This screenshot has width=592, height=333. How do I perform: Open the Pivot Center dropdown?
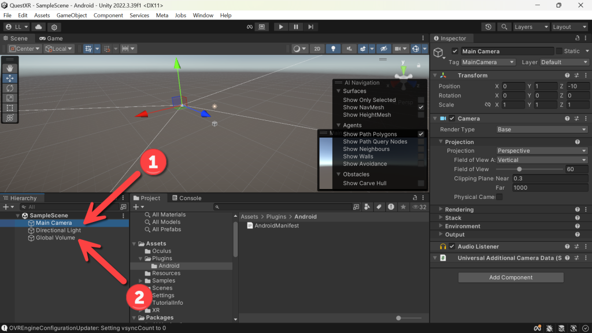[24, 49]
